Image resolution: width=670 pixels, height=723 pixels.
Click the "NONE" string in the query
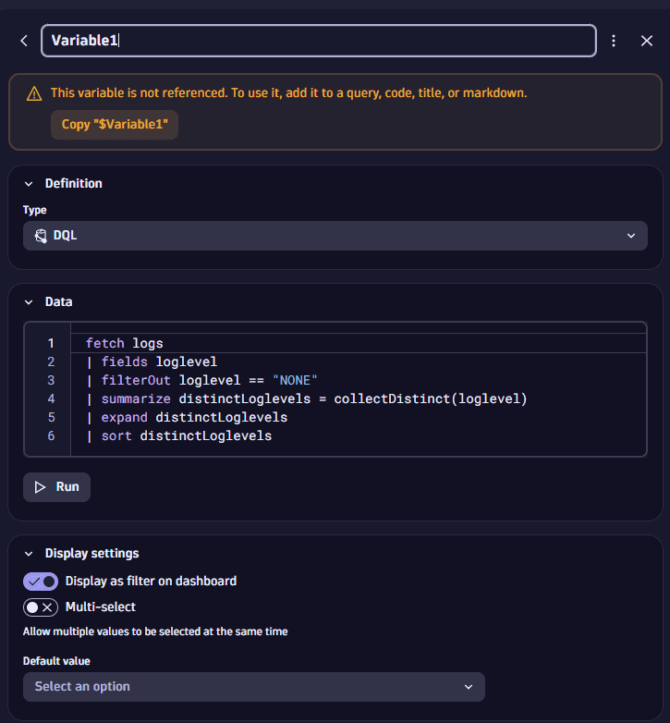click(x=295, y=380)
